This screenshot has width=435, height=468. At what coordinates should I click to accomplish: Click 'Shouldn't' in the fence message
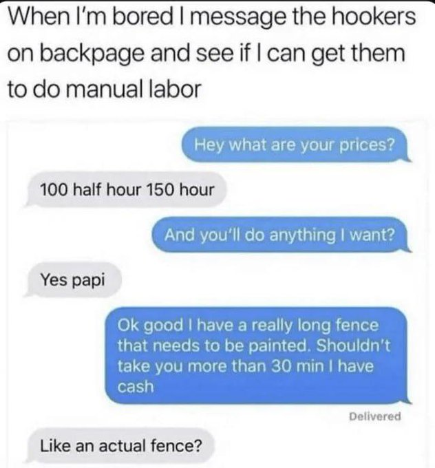pyautogui.click(x=352, y=345)
